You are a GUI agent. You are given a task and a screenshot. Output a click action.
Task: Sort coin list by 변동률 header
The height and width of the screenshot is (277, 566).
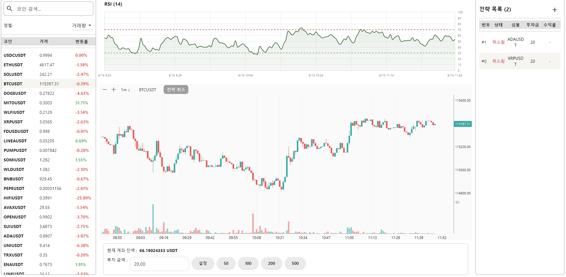tap(81, 42)
